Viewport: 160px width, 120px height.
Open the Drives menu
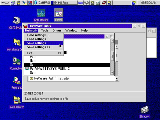pos(57,30)
